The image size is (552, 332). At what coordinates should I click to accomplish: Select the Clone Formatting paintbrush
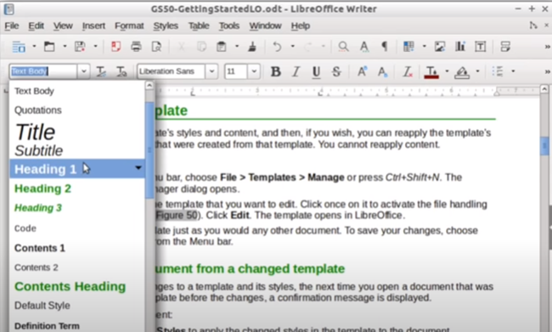(252, 47)
